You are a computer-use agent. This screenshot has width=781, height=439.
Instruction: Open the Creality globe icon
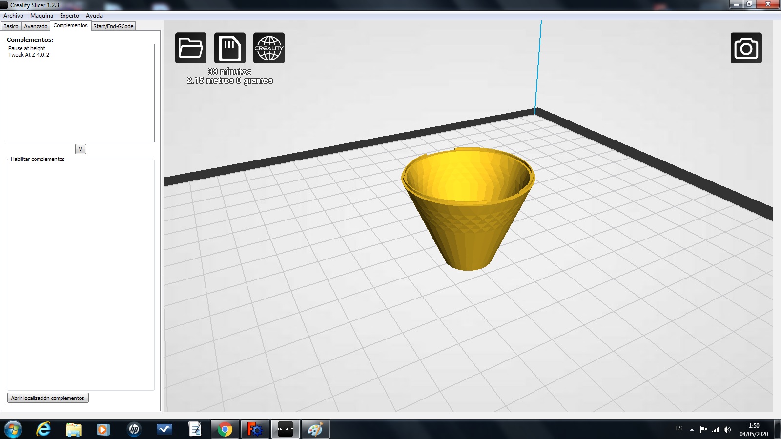pos(268,48)
